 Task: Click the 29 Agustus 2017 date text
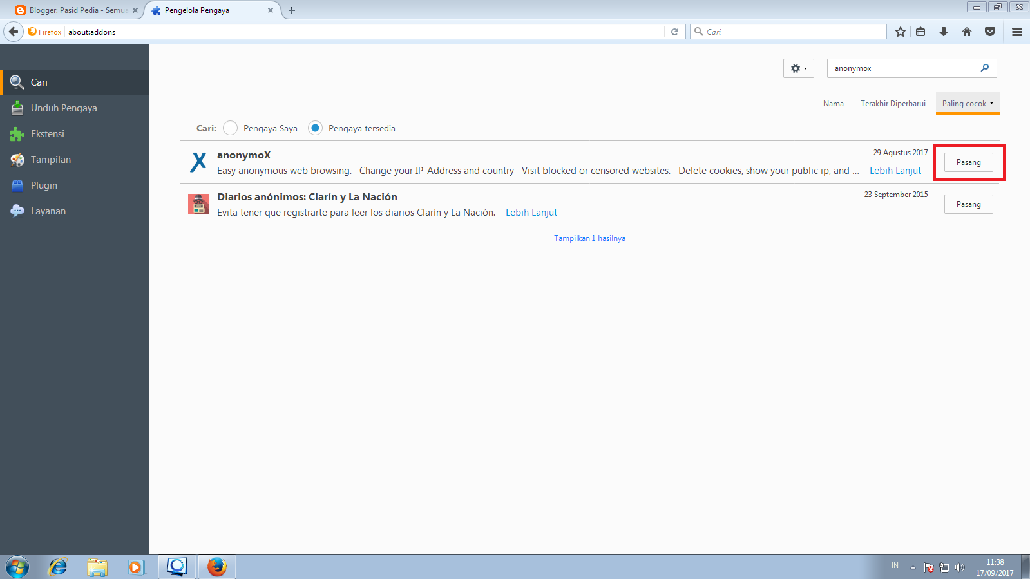901,153
